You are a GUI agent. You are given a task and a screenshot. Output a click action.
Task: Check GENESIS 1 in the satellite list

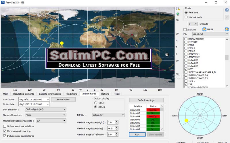[x=186, y=54]
